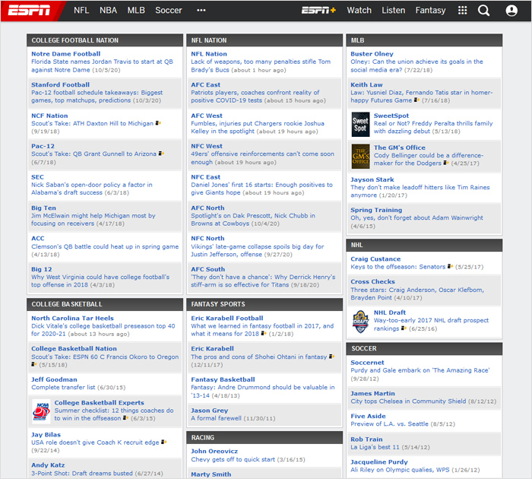Open the Craig Custance blog link
Viewport: 532px width, 479px height.
375,259
